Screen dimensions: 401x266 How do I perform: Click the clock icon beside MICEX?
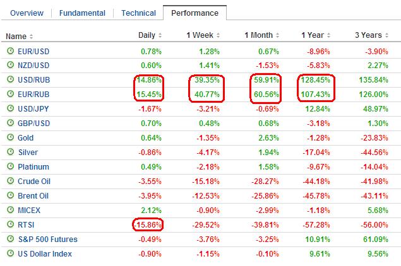10,211
